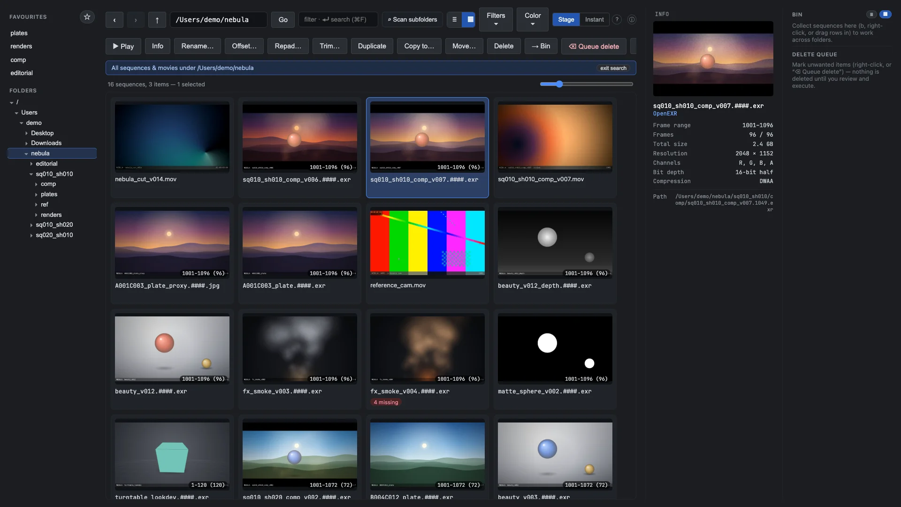Open the renders favourite
The height and width of the screenshot is (507, 901).
point(21,46)
